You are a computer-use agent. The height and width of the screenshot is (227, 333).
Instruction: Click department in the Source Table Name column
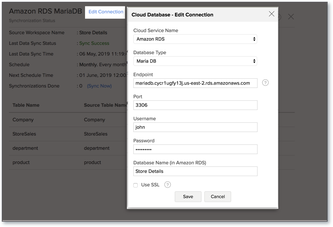(96, 148)
